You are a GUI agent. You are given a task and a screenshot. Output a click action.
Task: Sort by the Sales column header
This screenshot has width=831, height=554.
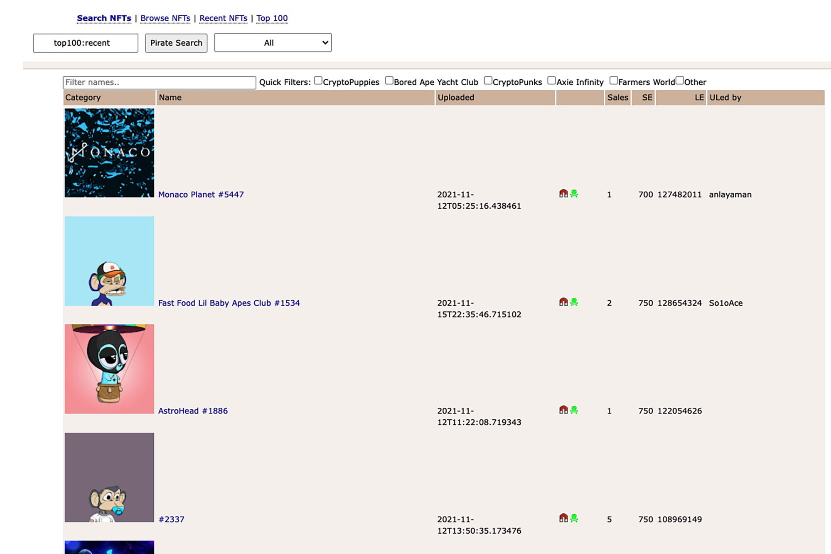tap(617, 98)
